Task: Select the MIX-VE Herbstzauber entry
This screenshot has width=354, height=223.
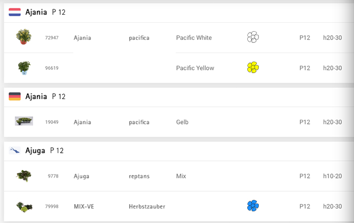Action: click(x=179, y=206)
